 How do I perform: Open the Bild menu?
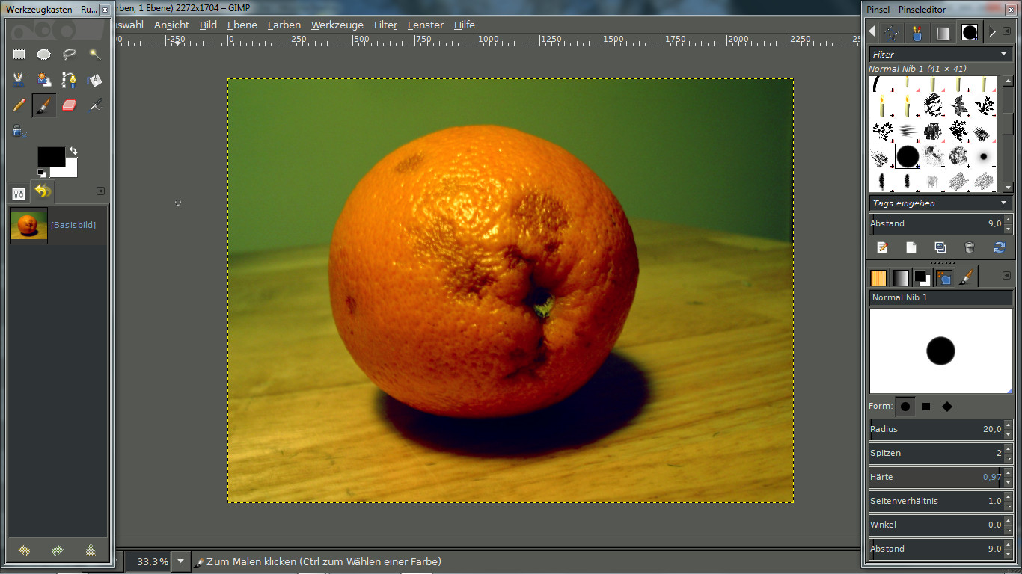point(208,25)
